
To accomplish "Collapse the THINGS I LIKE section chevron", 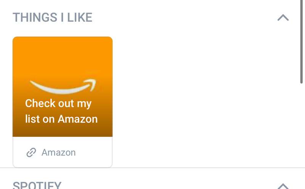I will pyautogui.click(x=283, y=18).
